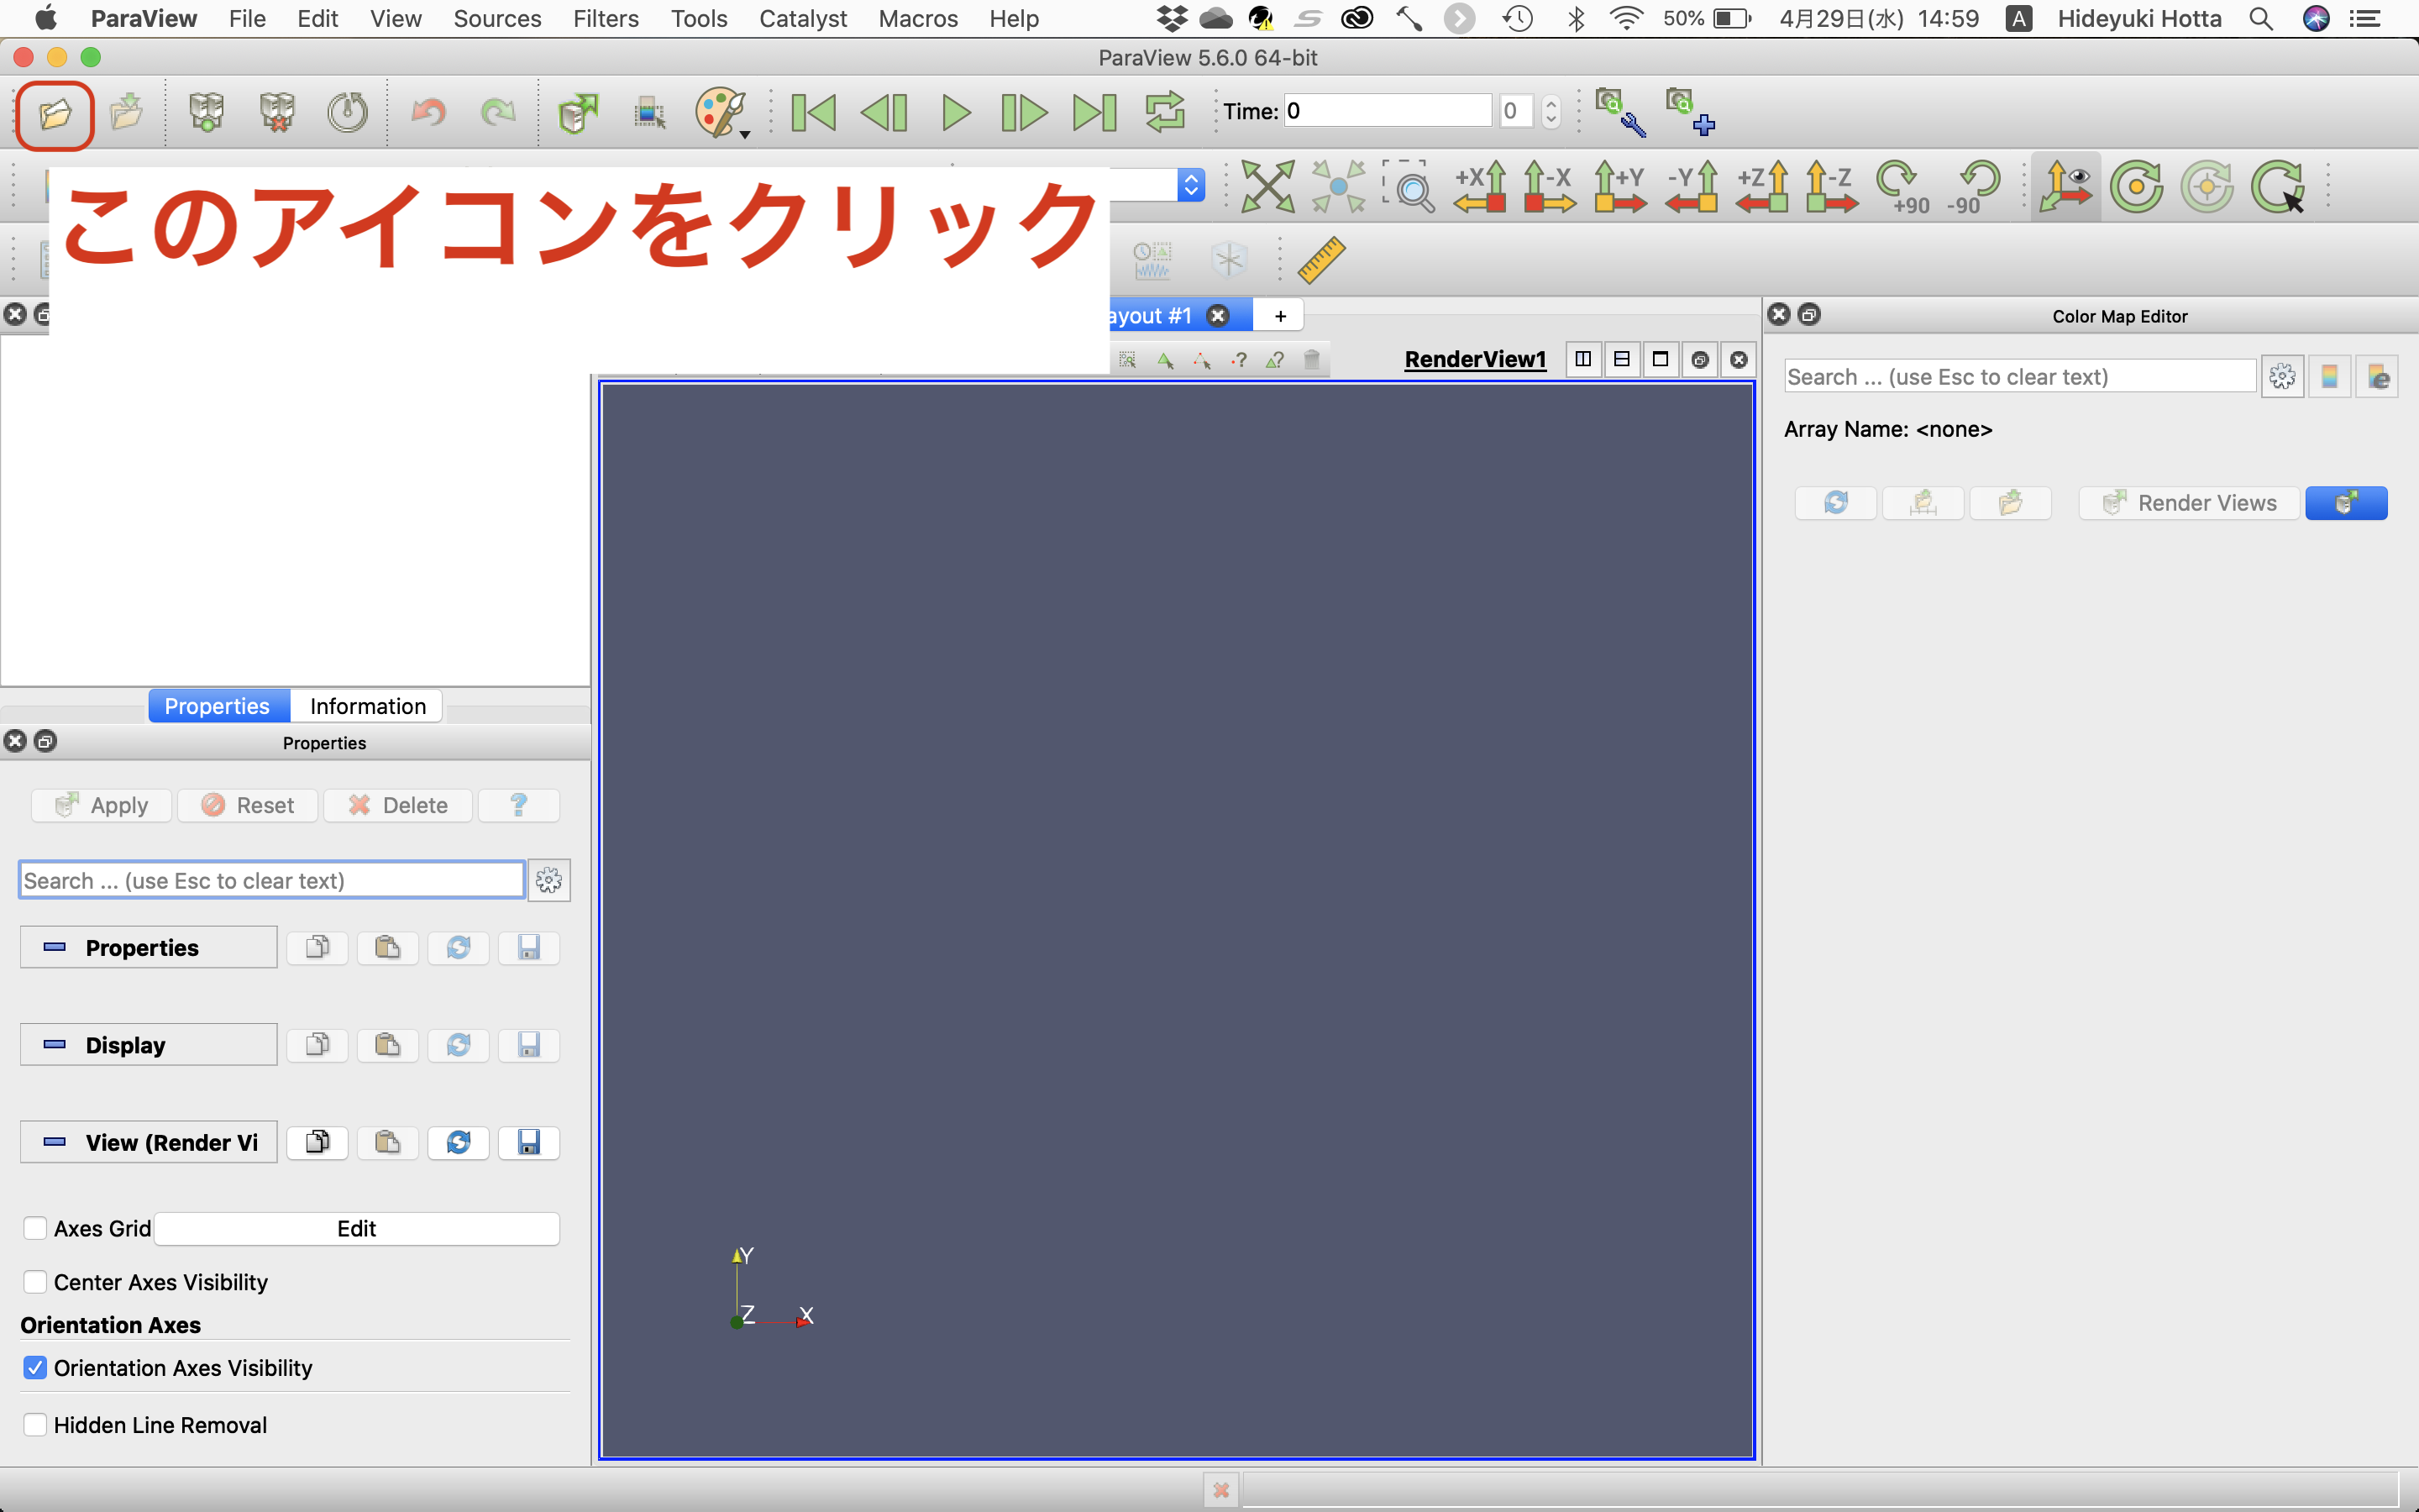Click the Render Views button
2419x1512 pixels.
coord(2189,503)
